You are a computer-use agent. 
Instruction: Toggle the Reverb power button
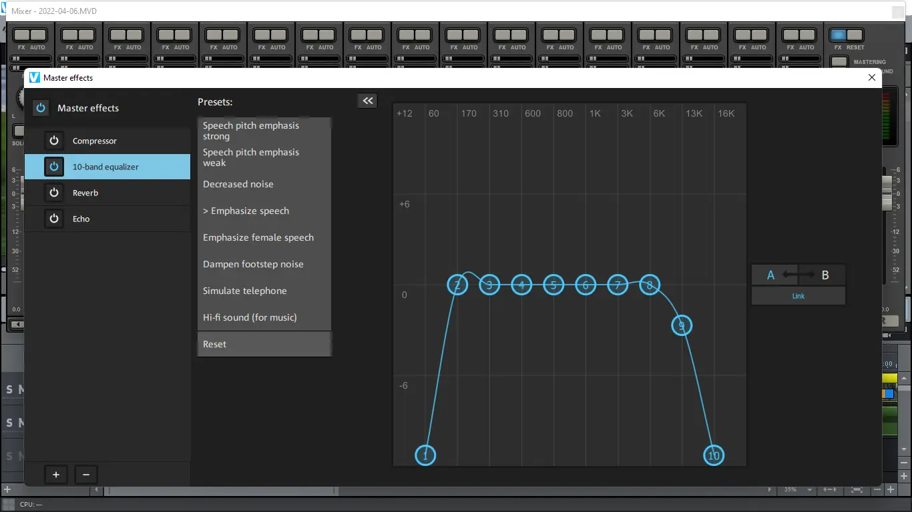pyautogui.click(x=54, y=193)
